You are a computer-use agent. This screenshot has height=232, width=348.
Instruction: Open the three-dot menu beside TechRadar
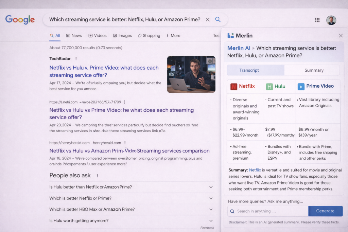pos(76,58)
